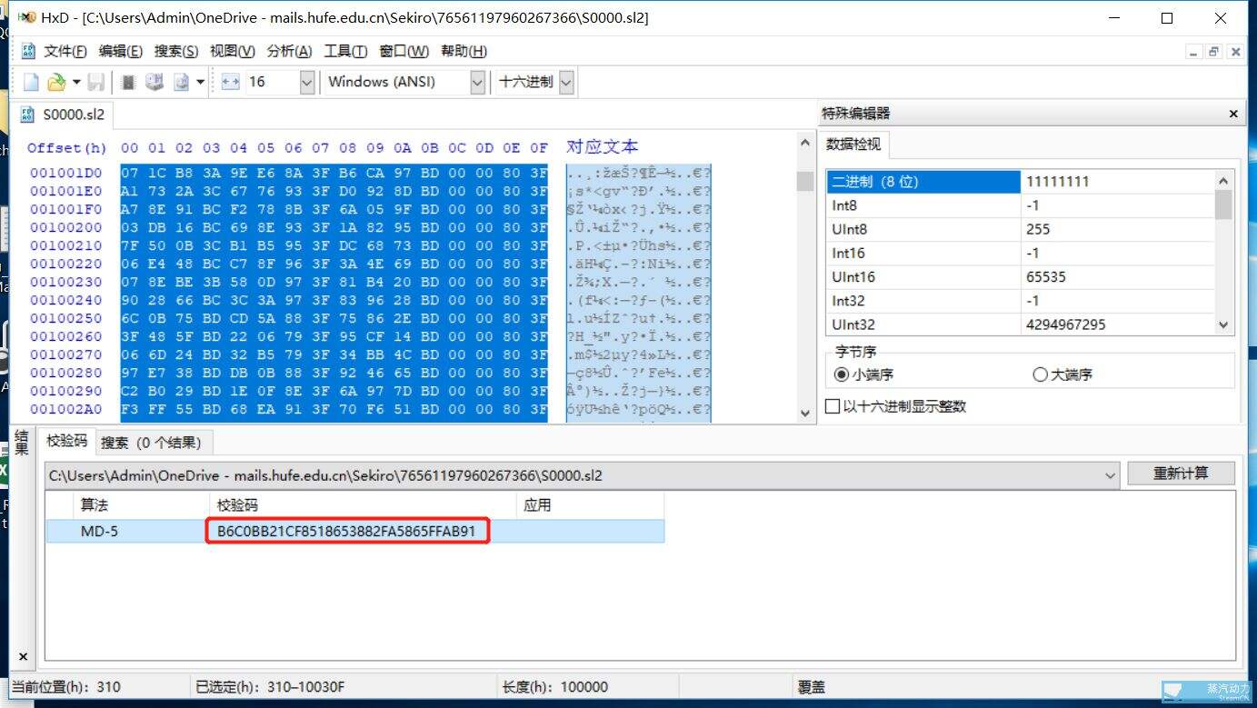Screen dimensions: 1257x708
Task: Enable 以十六进制显示整数 checkbox
Action: point(895,406)
